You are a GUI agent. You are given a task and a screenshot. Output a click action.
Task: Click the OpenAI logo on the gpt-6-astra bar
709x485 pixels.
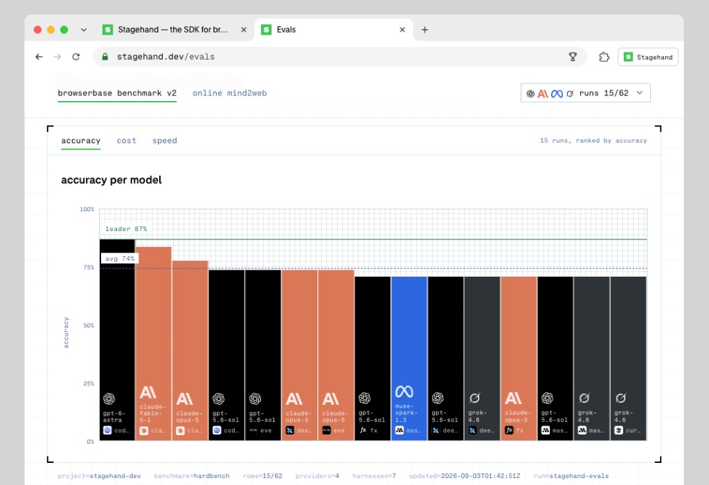tap(109, 399)
